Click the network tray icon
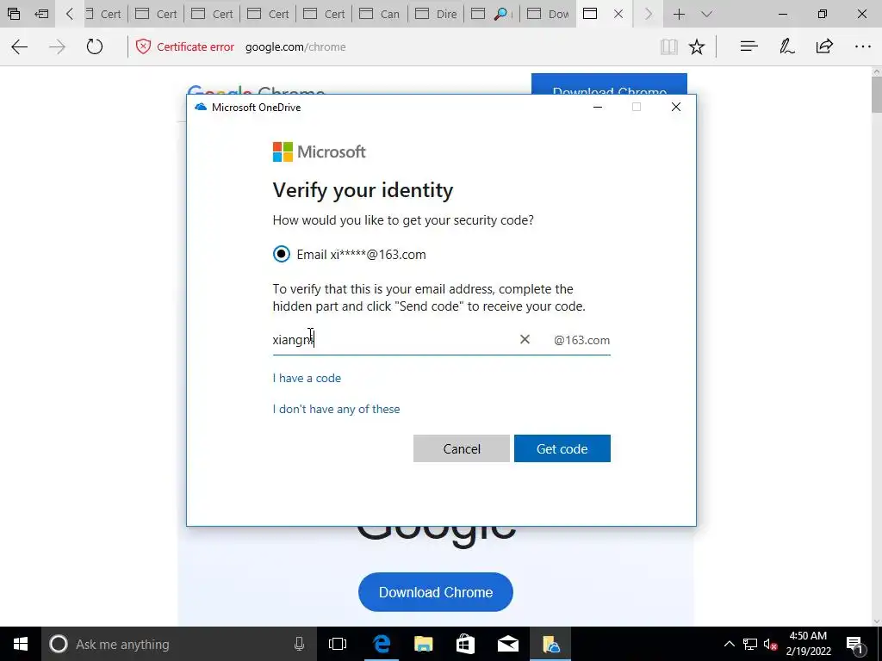The height and width of the screenshot is (661, 882). coord(750,644)
